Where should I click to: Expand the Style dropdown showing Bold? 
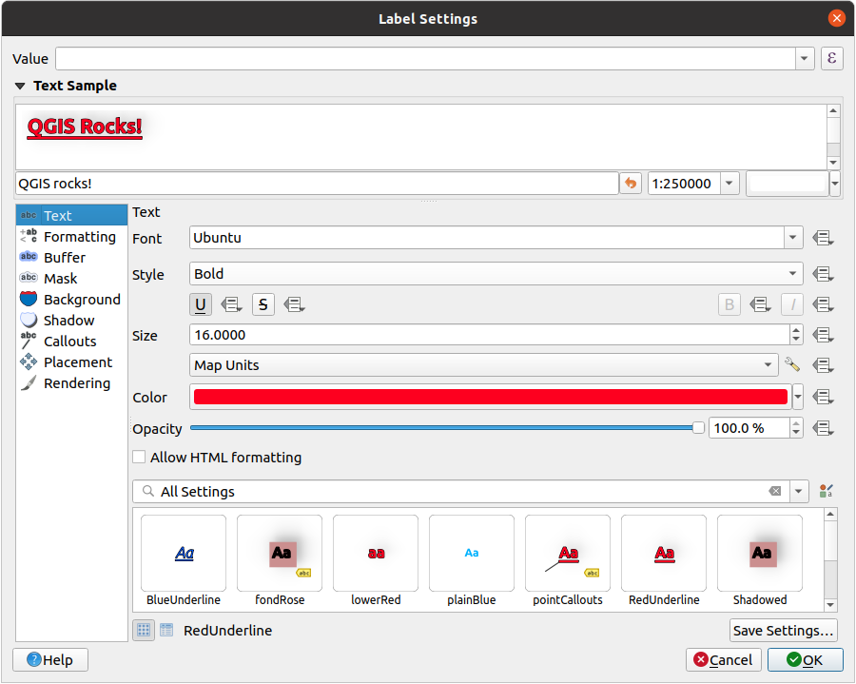[793, 274]
